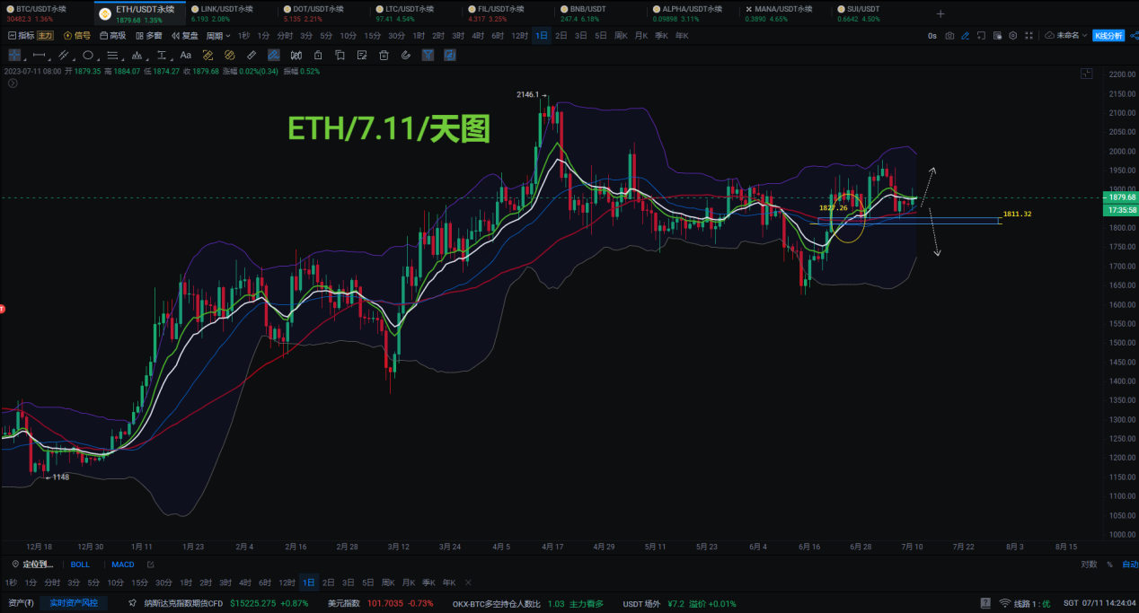Screen dimensions: 1139x613
Task: Toggle the funnel filter icon
Action: pyautogui.click(x=428, y=55)
